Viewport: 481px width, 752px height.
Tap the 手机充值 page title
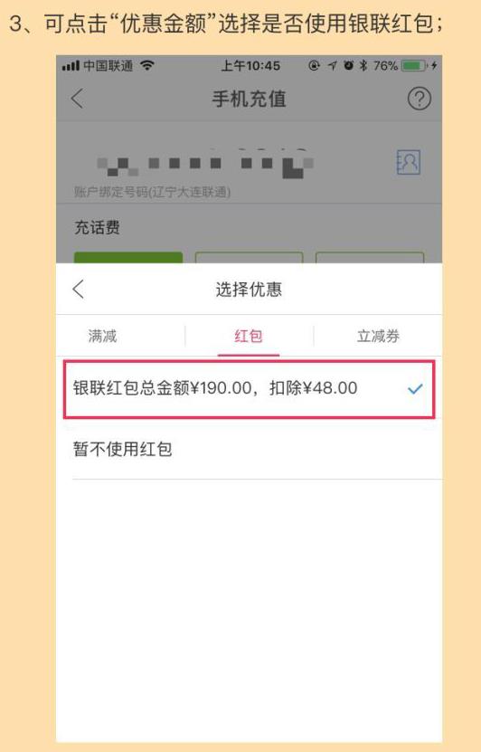(250, 99)
